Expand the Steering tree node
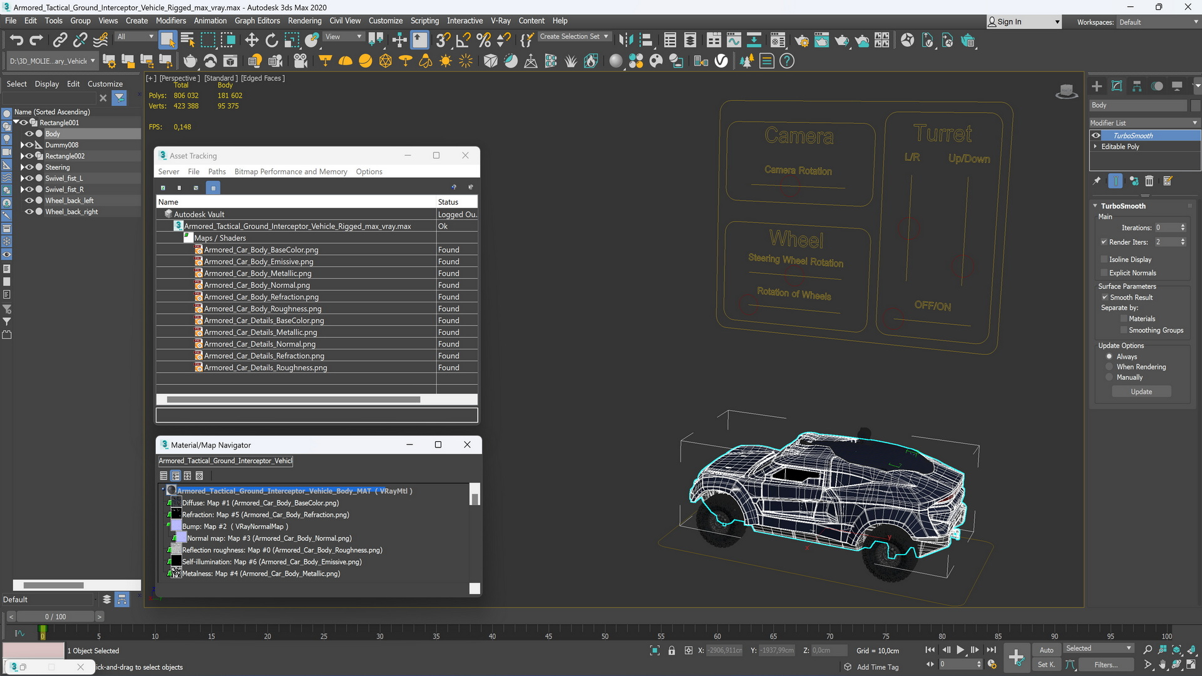Image resolution: width=1202 pixels, height=676 pixels. pyautogui.click(x=22, y=168)
